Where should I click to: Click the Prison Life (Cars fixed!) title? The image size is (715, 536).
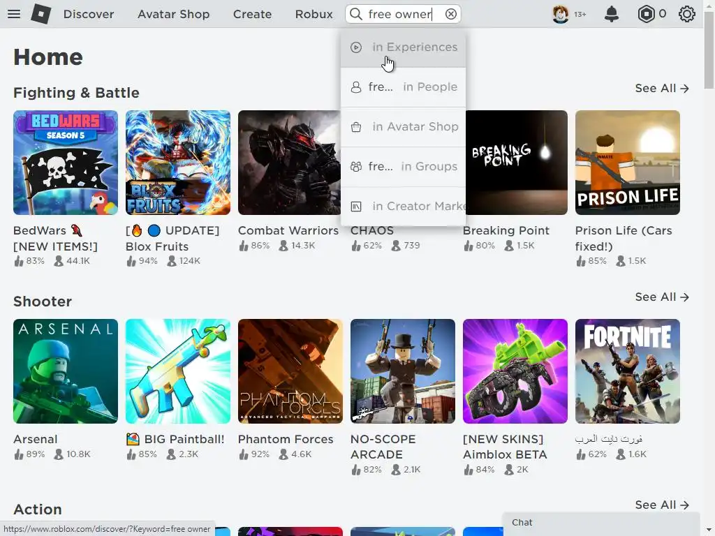click(624, 239)
